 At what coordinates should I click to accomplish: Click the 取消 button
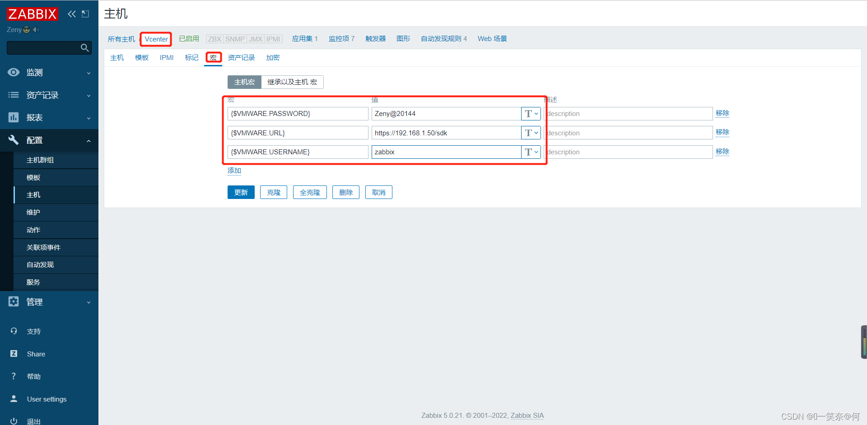379,192
